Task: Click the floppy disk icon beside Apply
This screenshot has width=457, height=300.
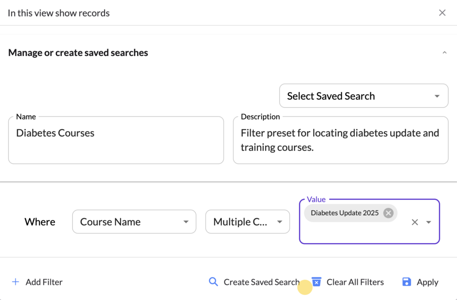Action: [407, 282]
